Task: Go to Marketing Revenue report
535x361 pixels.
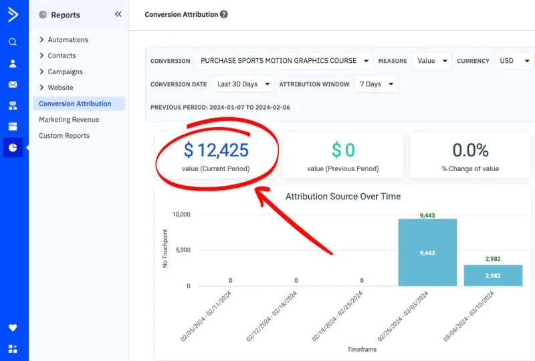Action: tap(69, 120)
